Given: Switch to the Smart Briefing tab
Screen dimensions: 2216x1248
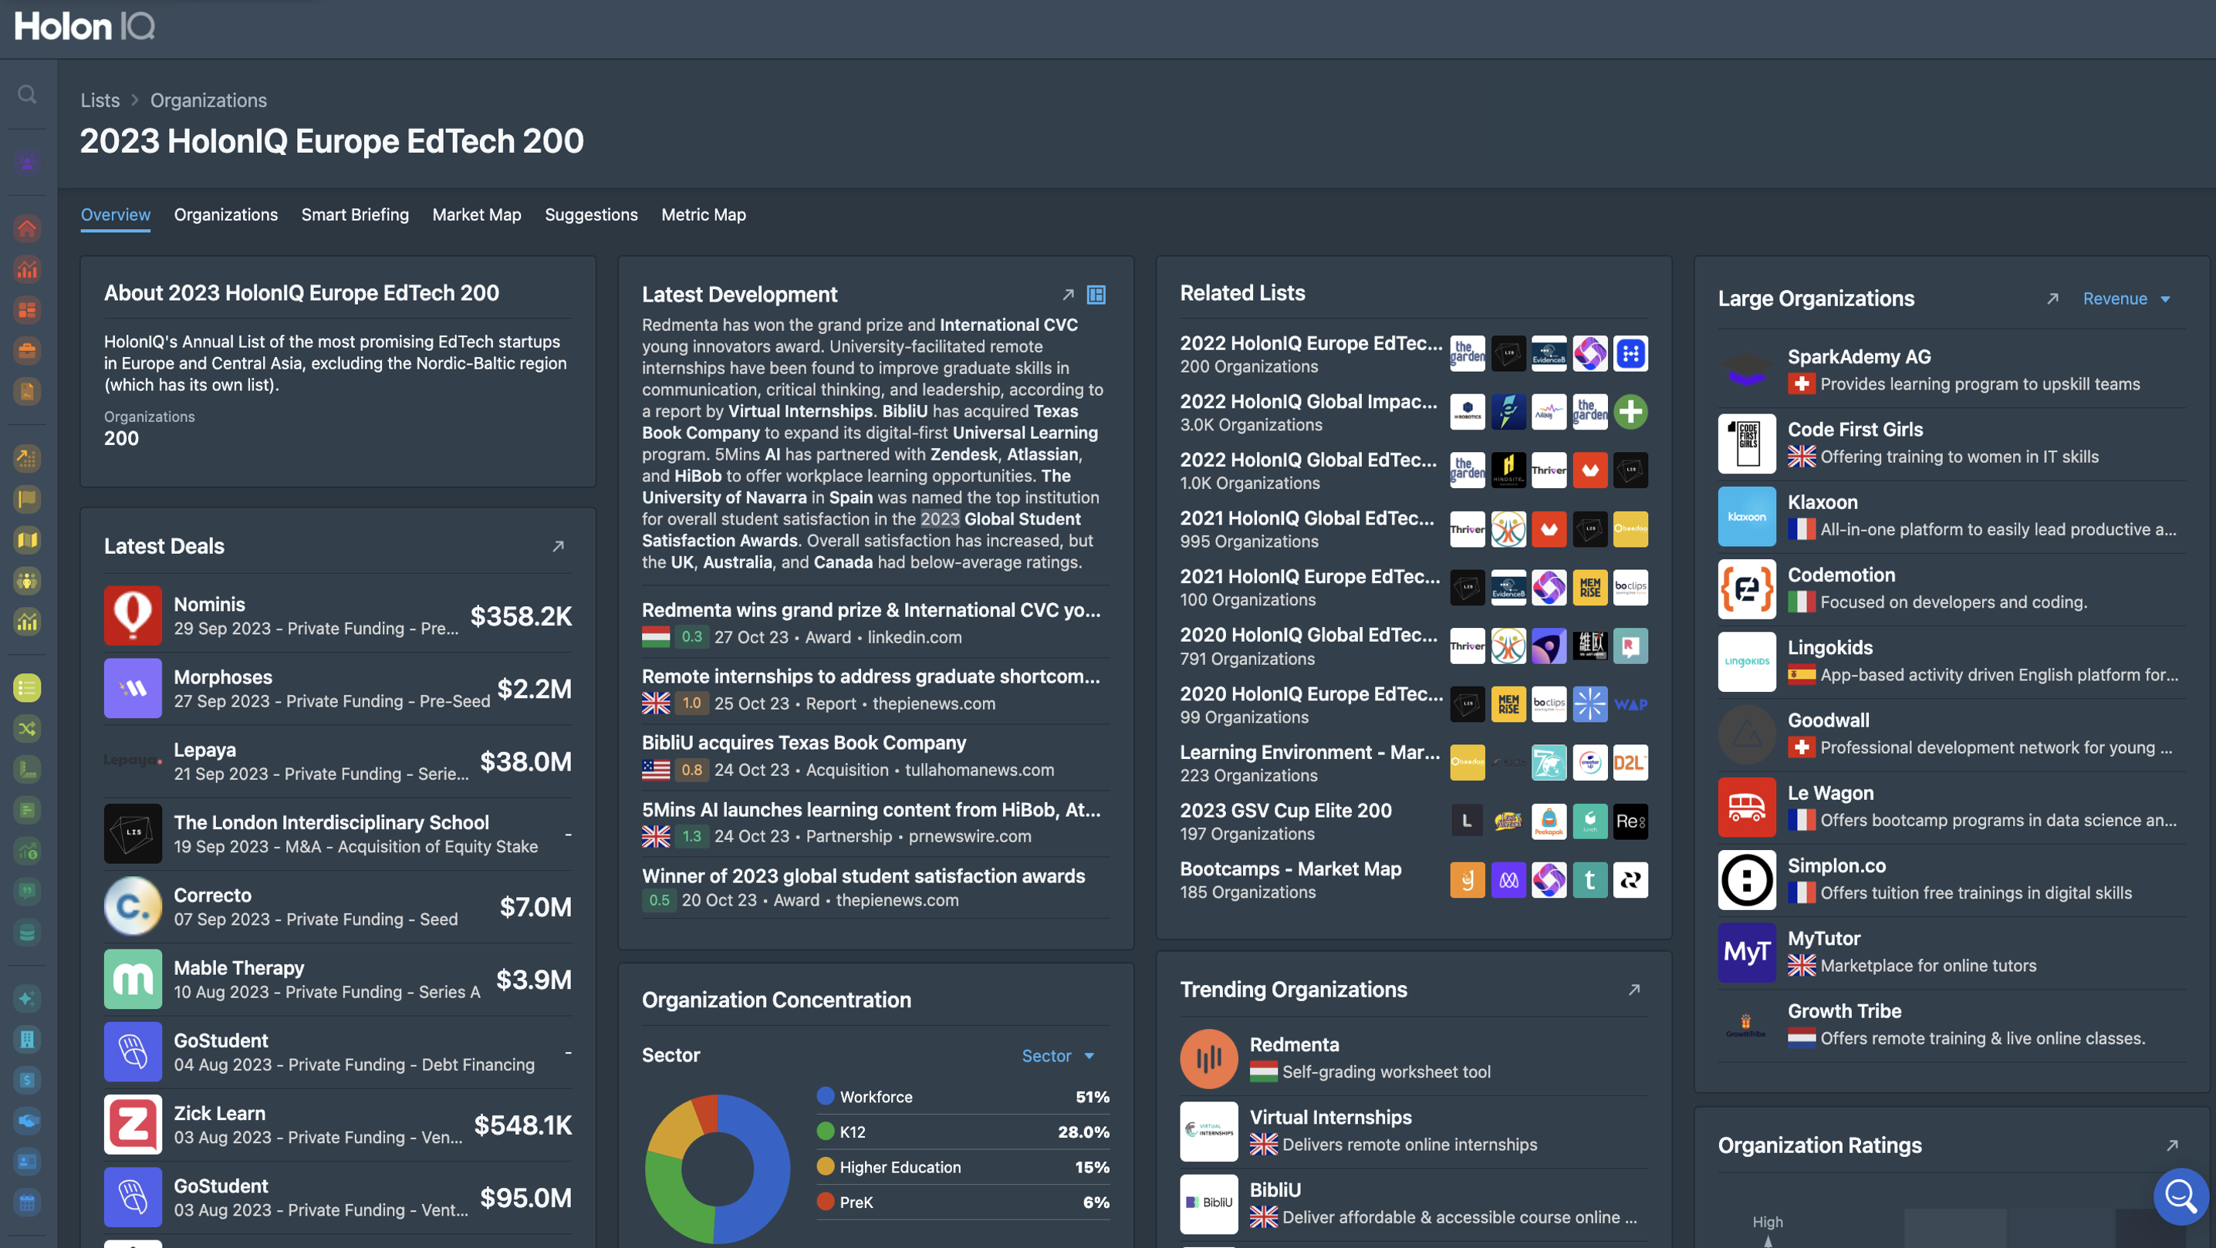Looking at the screenshot, I should (355, 215).
